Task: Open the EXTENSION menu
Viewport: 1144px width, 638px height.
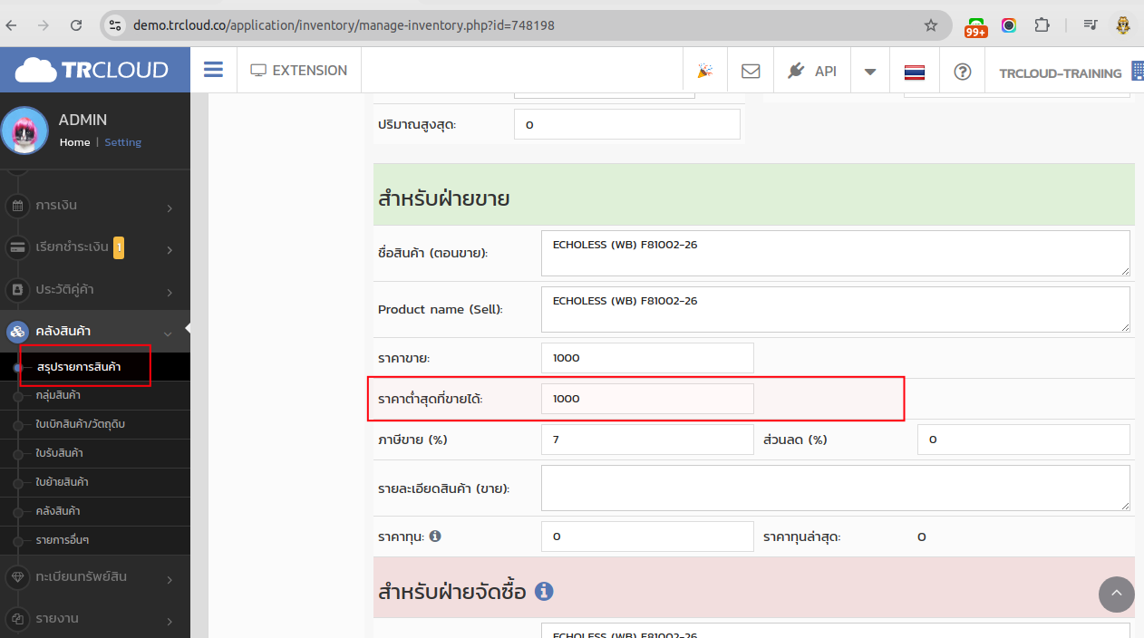Action: click(299, 70)
